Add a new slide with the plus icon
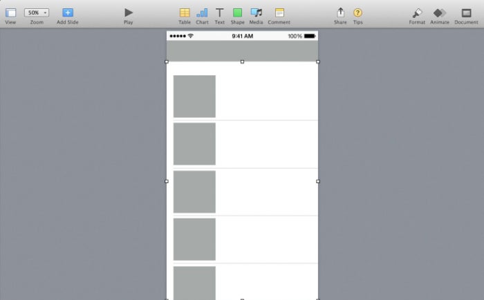 tap(68, 12)
